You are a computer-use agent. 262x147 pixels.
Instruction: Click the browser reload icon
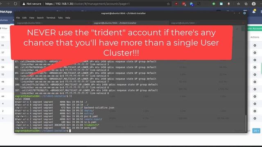pyautogui.click(x=16, y=4)
